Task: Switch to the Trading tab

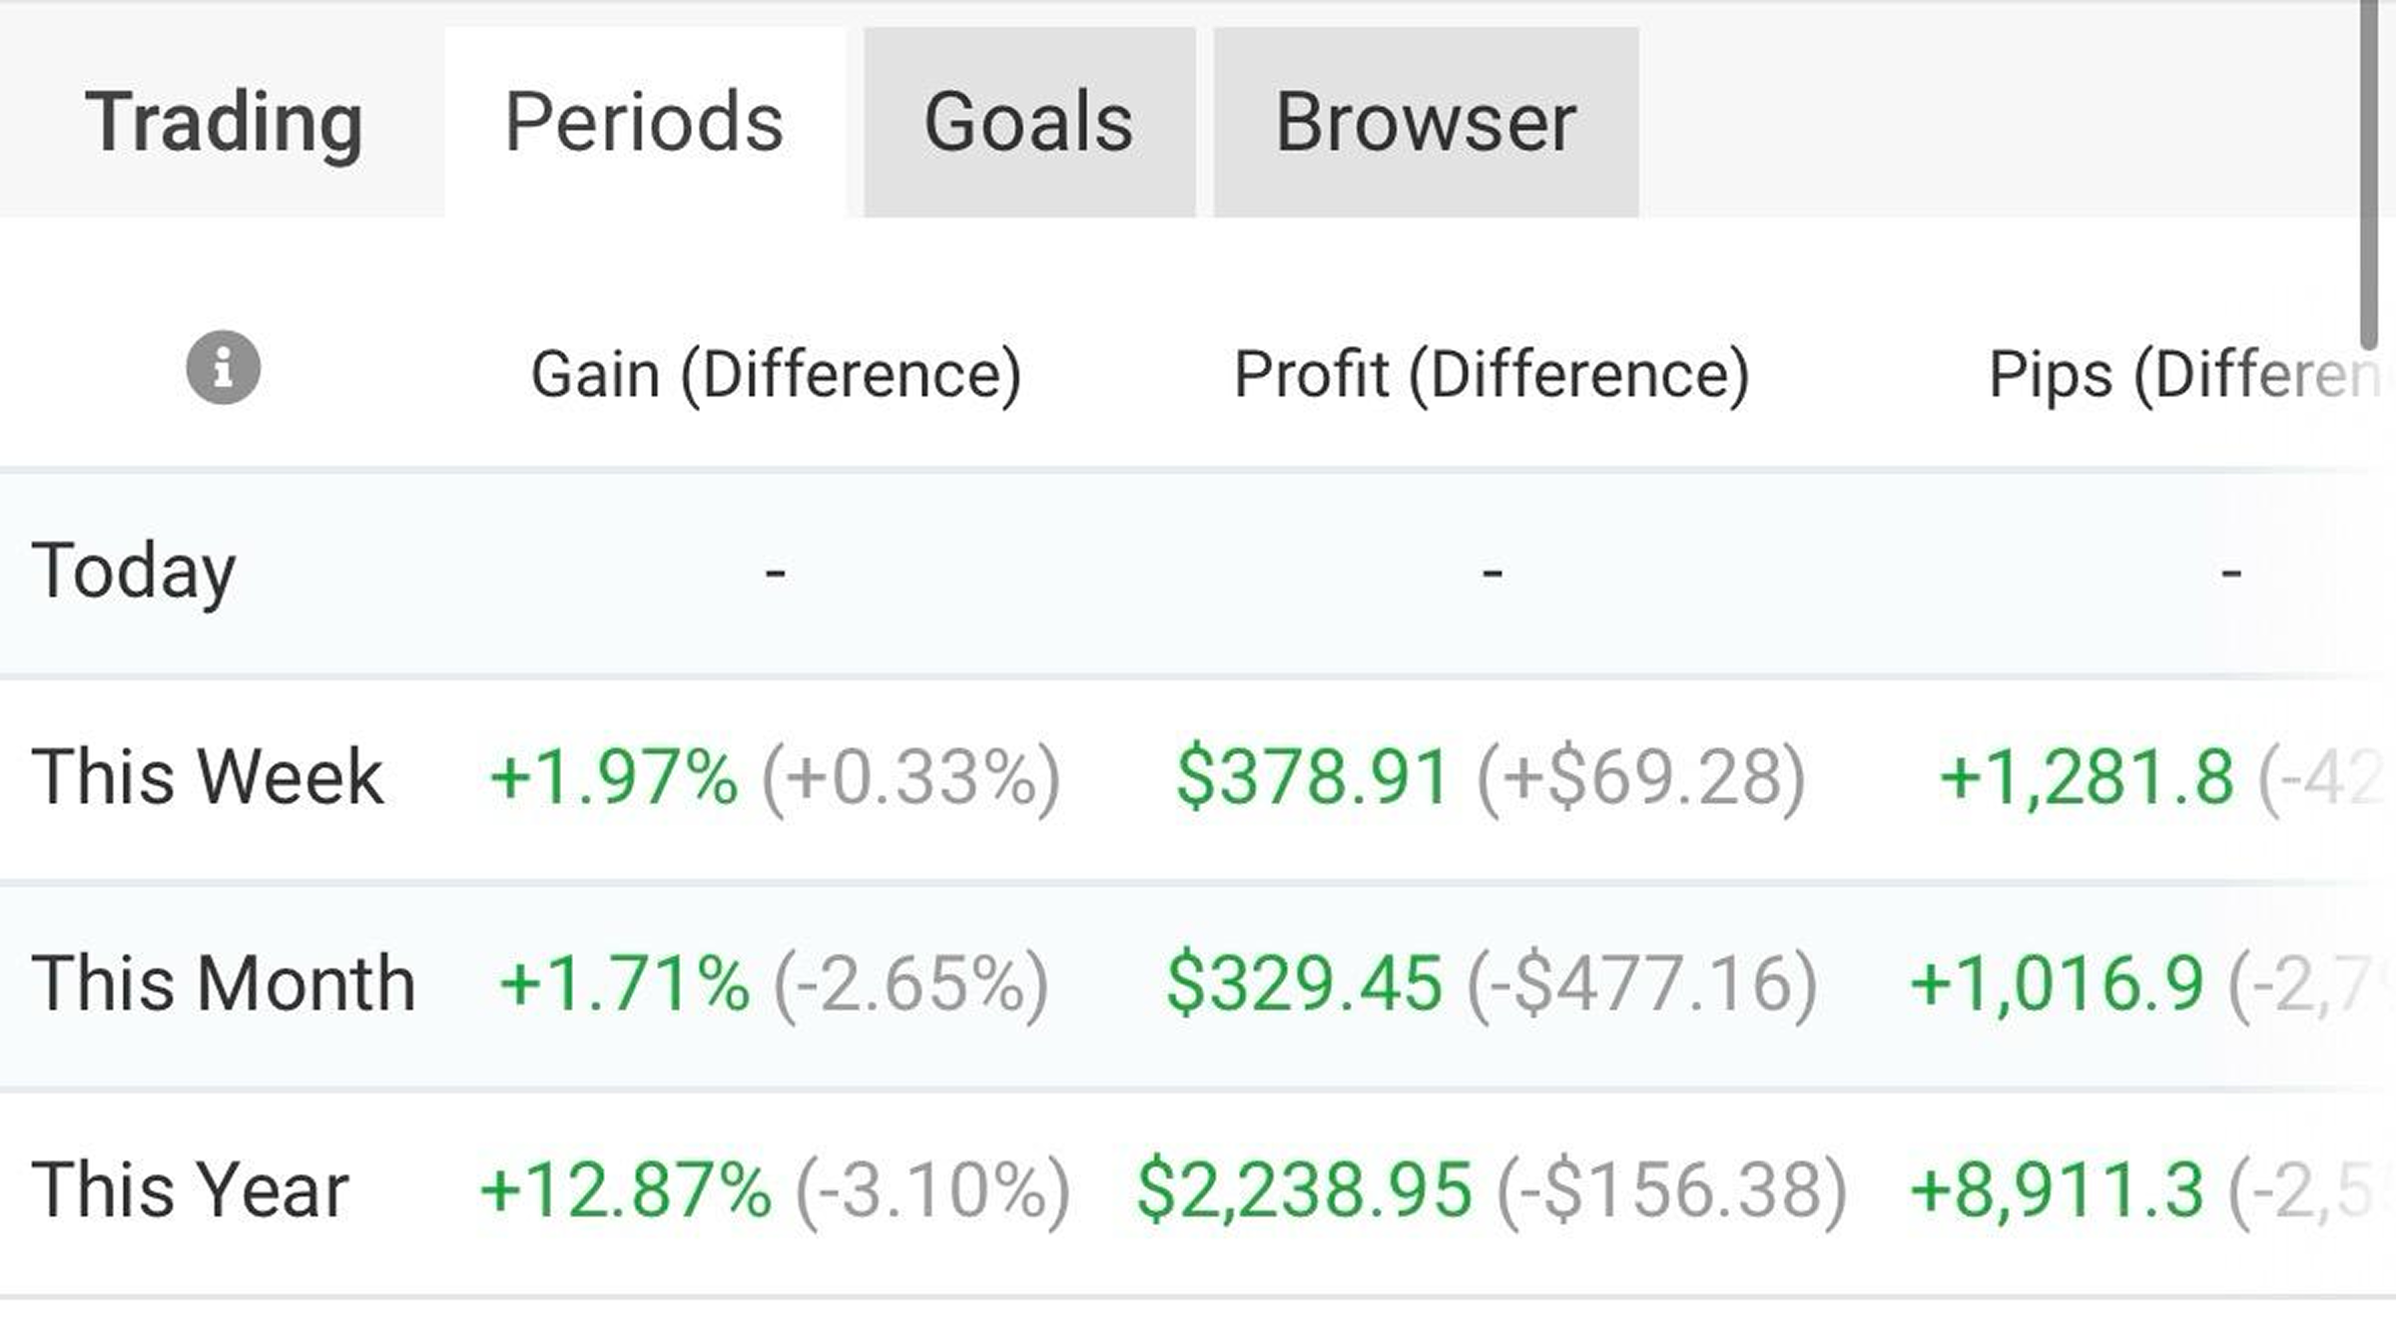Action: (x=224, y=122)
